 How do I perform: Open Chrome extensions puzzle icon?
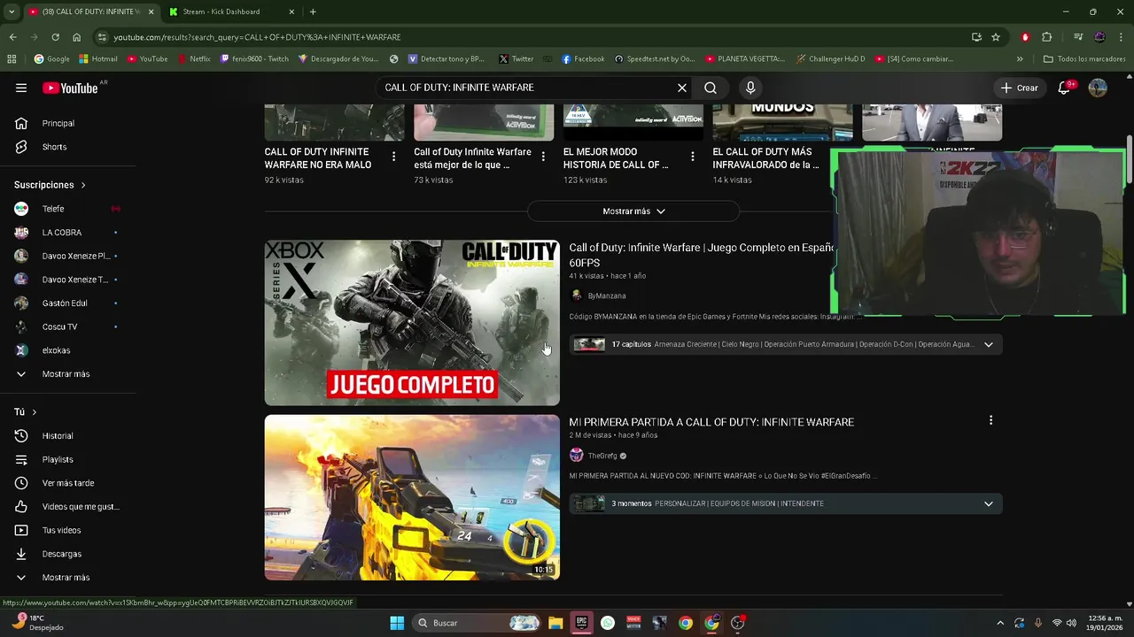(1047, 37)
